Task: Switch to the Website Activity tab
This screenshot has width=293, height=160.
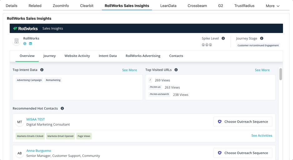Action: tap(77, 56)
